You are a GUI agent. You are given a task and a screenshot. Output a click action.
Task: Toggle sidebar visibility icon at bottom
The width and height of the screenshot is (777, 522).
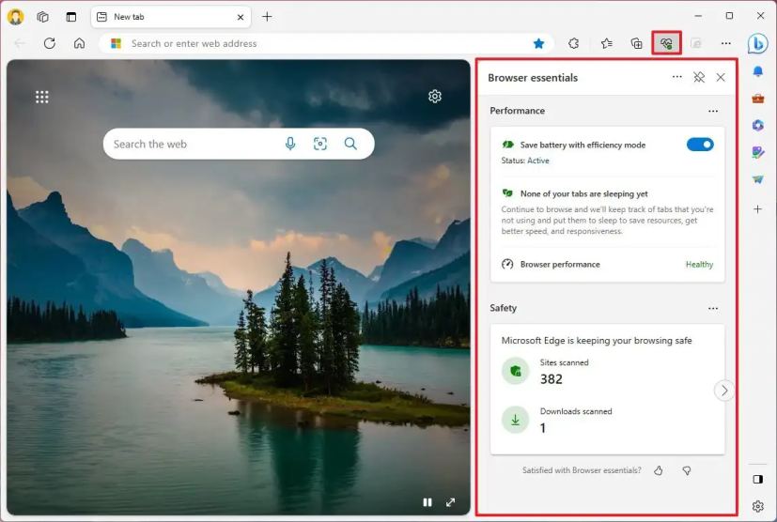757,479
